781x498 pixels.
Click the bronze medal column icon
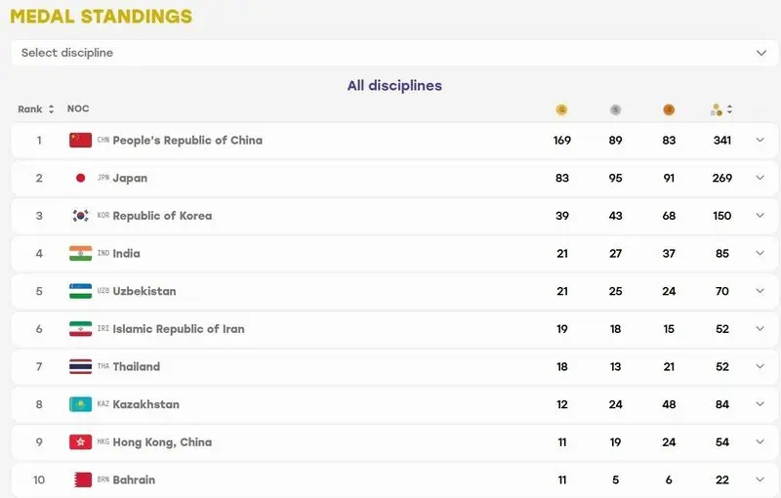point(669,109)
